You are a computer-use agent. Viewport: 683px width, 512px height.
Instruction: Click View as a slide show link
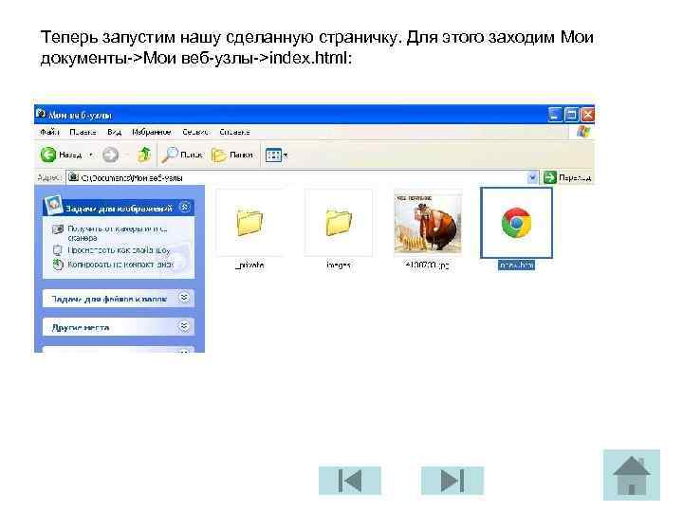click(x=119, y=250)
